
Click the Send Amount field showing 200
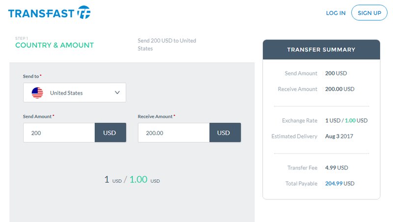[x=59, y=132]
